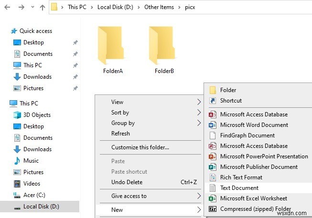Go up one folder level

pyautogui.click(x=43, y=7)
